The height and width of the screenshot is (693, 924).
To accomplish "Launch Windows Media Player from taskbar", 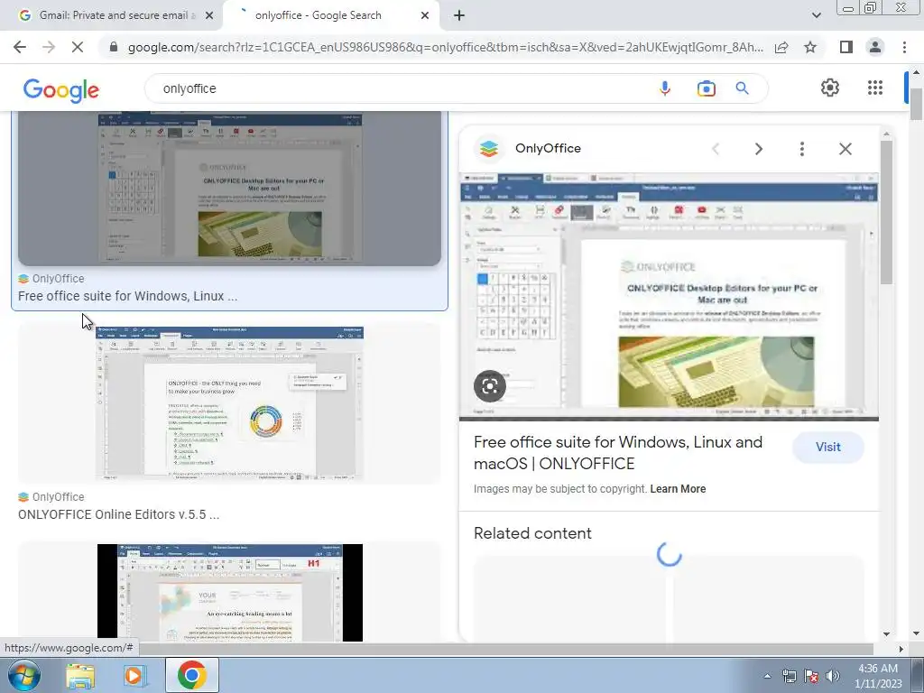I will point(134,676).
